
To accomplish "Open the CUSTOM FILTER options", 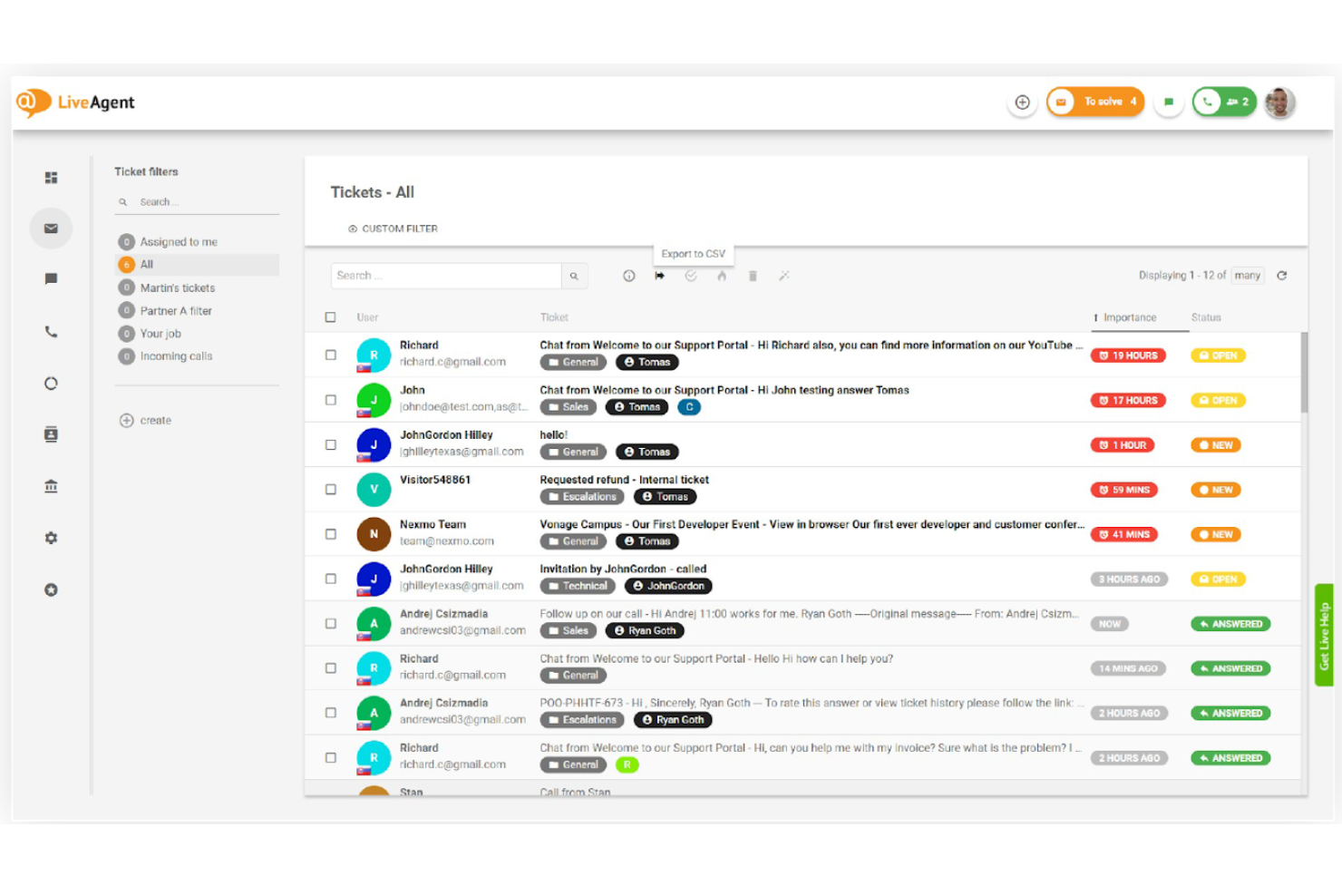I will point(394,229).
